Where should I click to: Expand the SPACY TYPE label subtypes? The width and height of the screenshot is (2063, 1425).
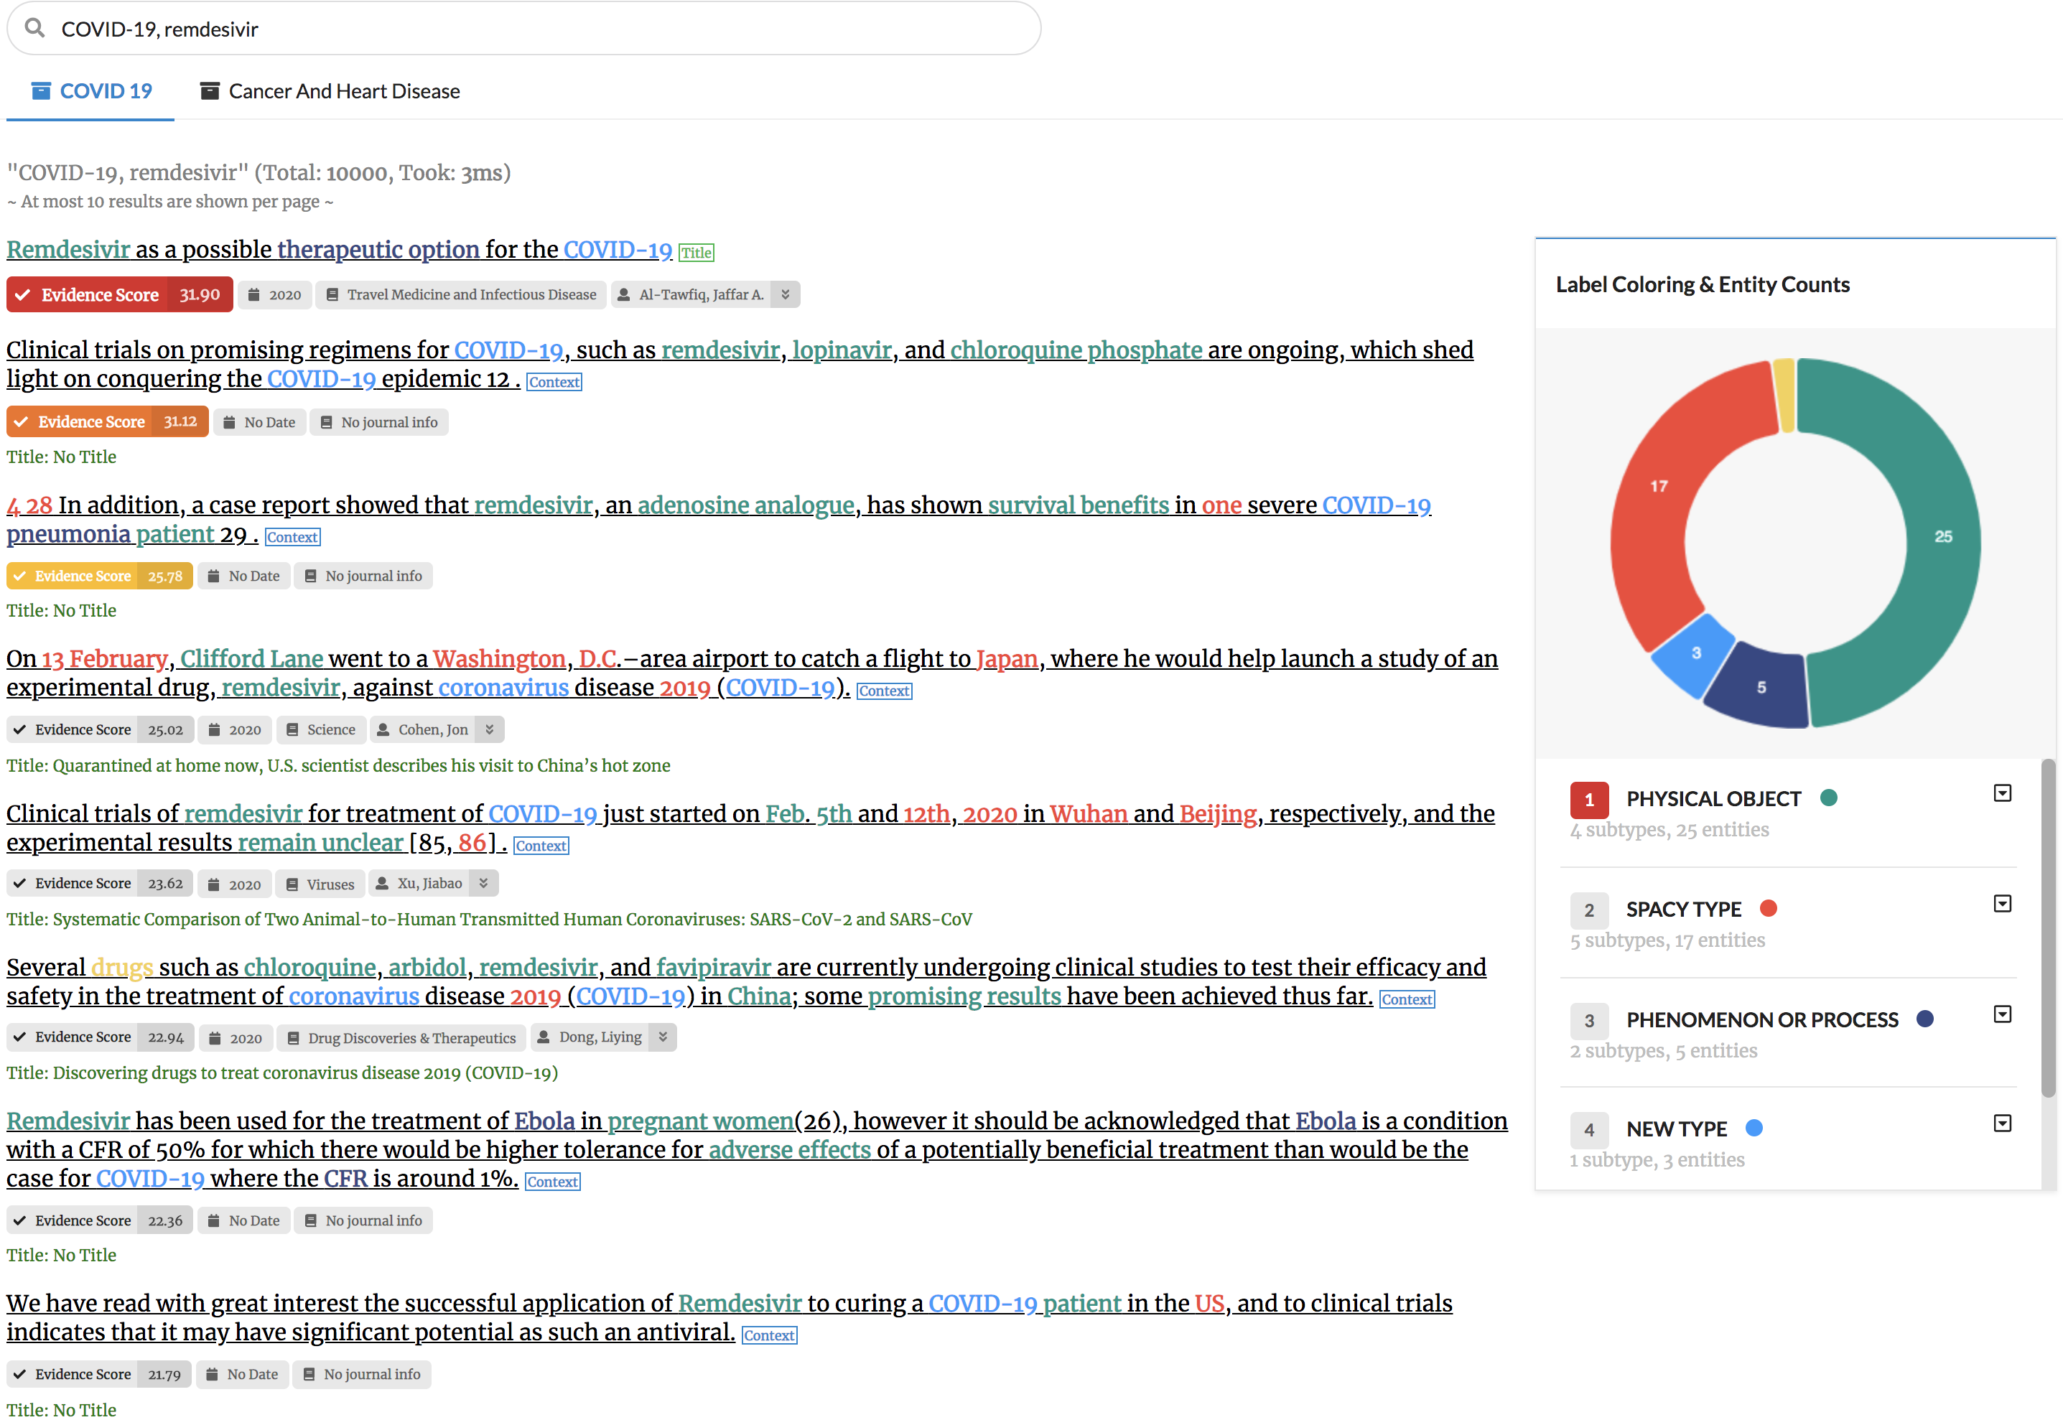tap(2002, 905)
